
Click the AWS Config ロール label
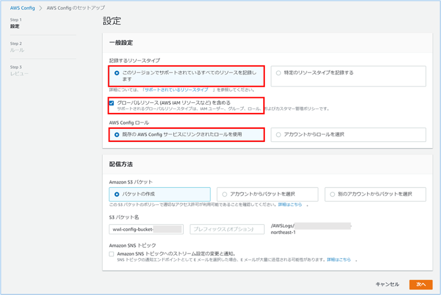pyautogui.click(x=129, y=123)
